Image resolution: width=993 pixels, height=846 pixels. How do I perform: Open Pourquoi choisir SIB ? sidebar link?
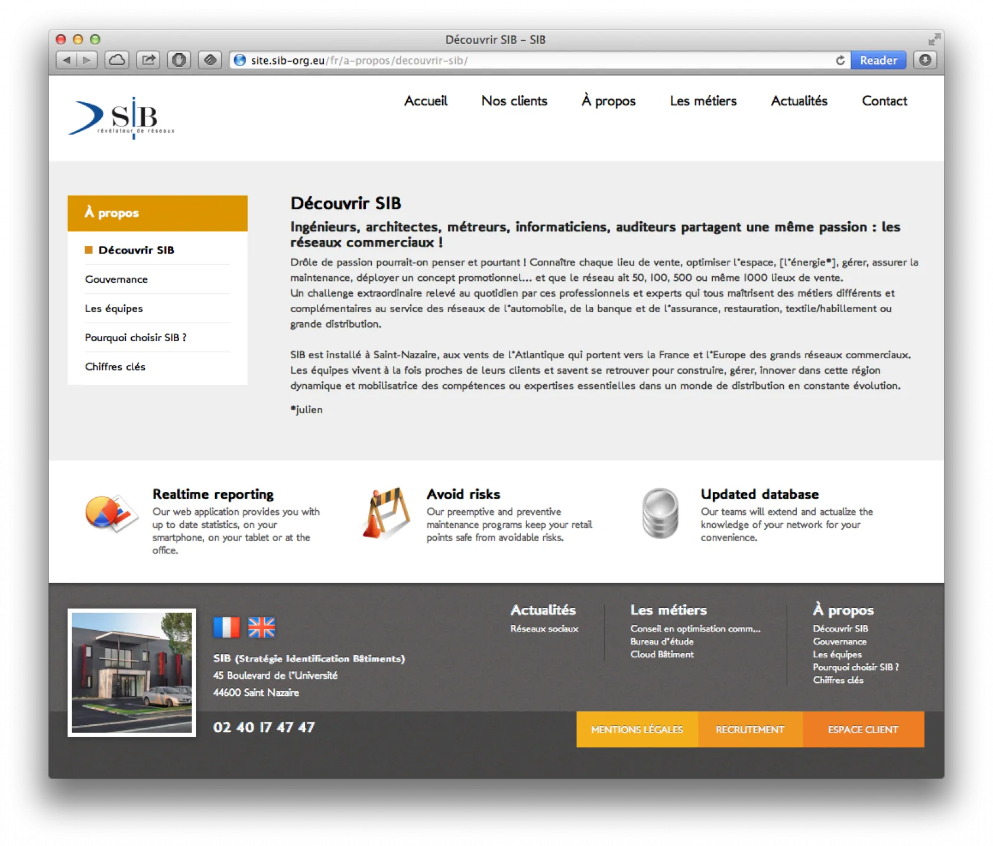pyautogui.click(x=135, y=338)
